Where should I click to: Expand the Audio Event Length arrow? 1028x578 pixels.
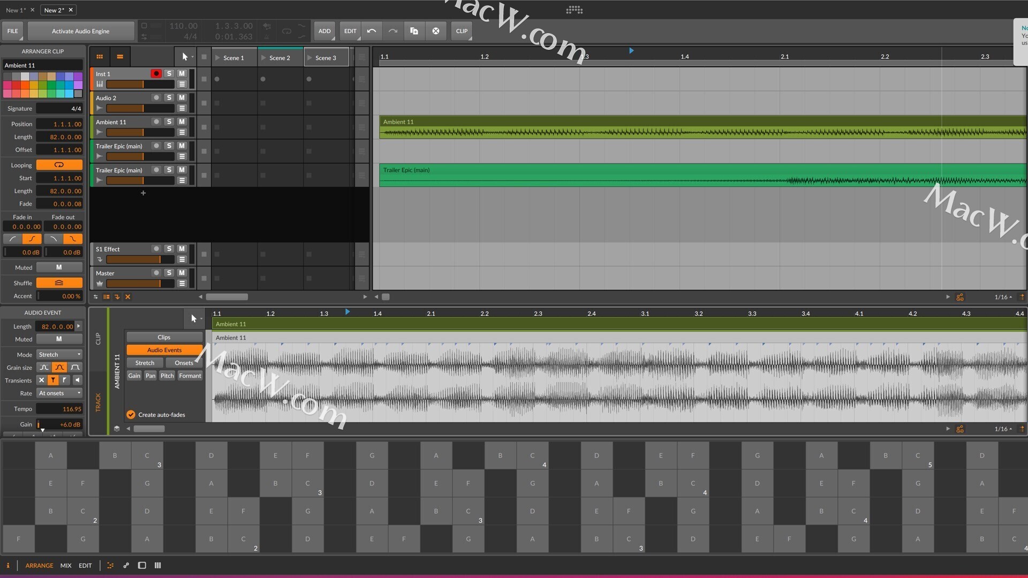79,326
